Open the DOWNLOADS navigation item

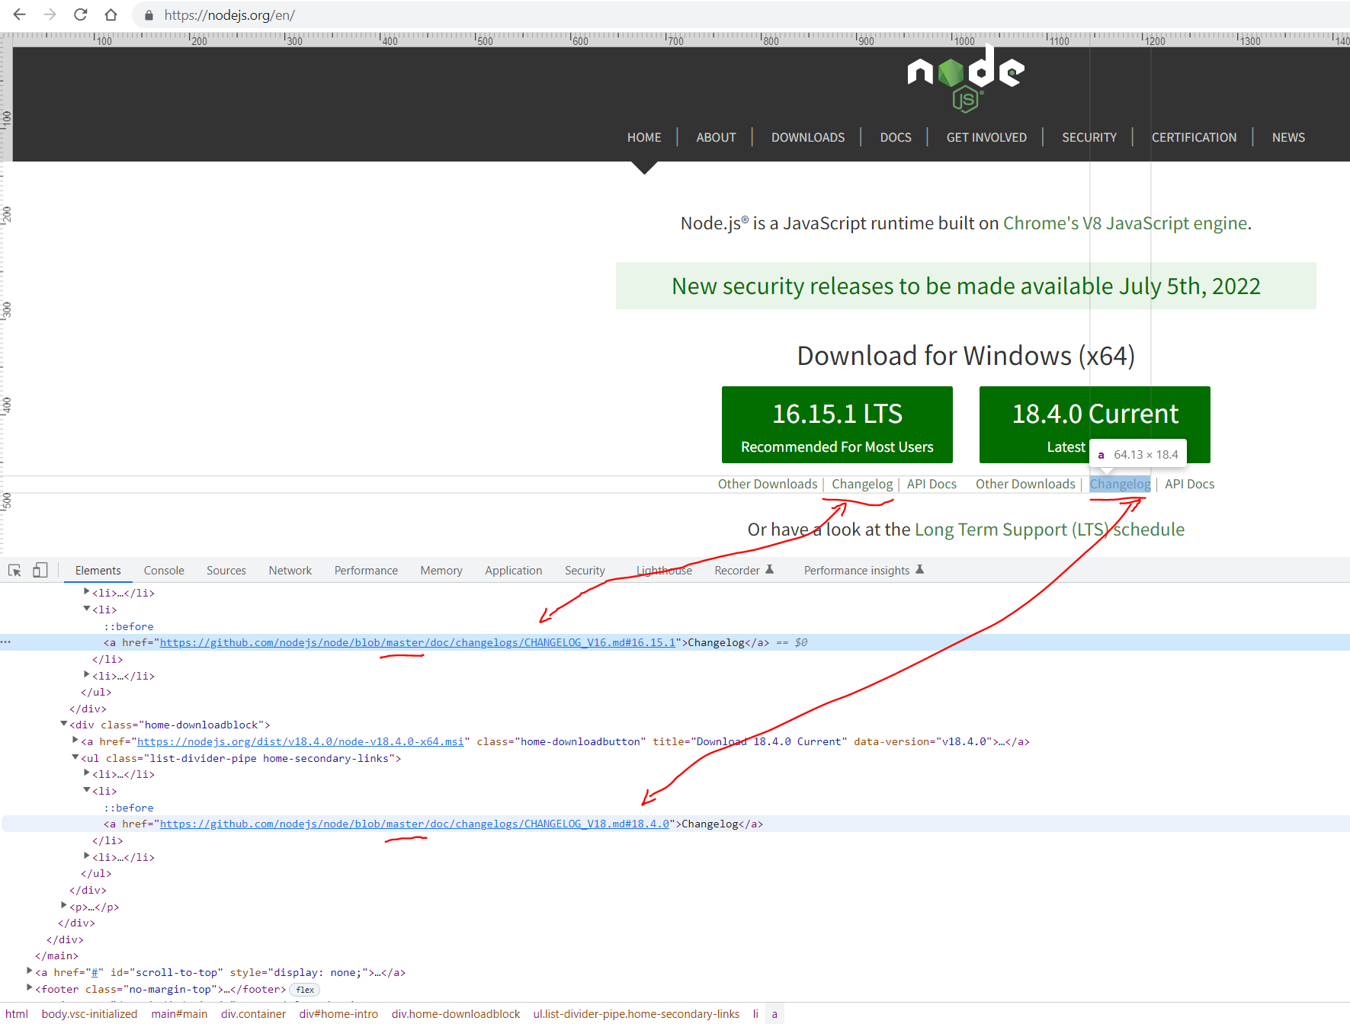tap(807, 137)
